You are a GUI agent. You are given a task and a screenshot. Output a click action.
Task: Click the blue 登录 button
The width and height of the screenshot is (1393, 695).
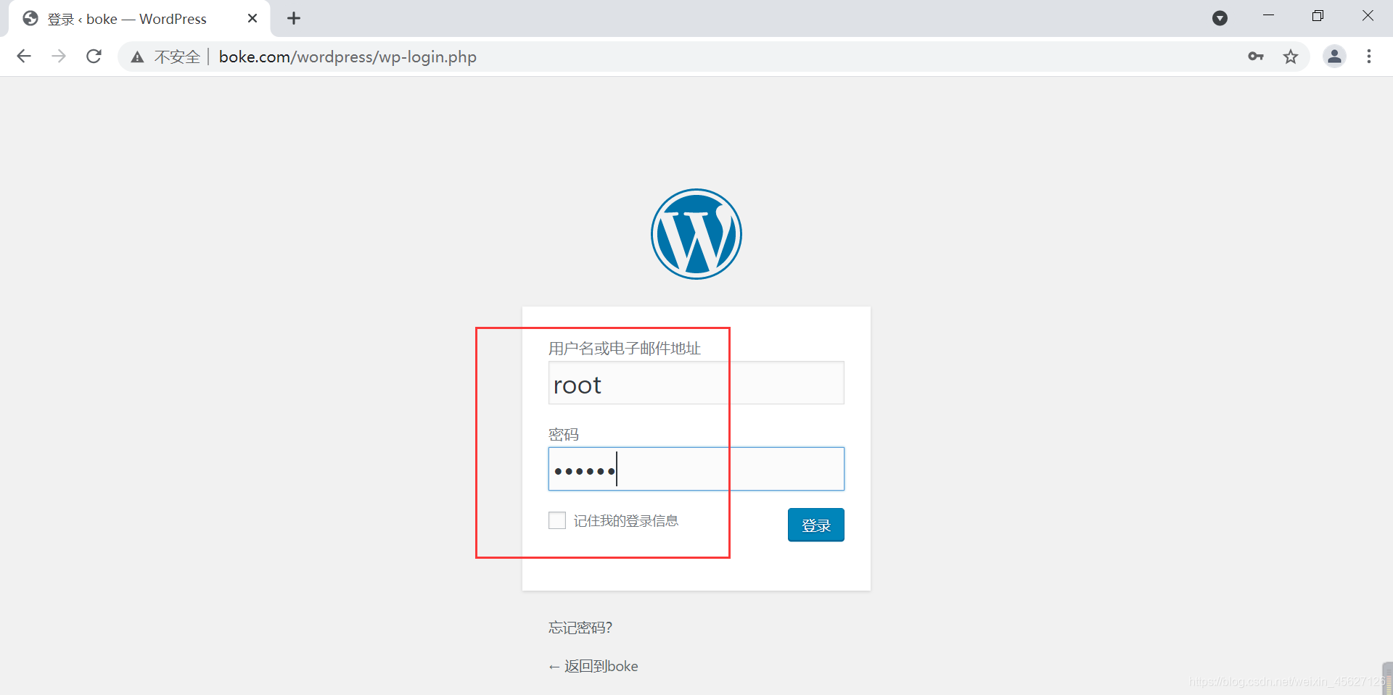click(x=816, y=525)
